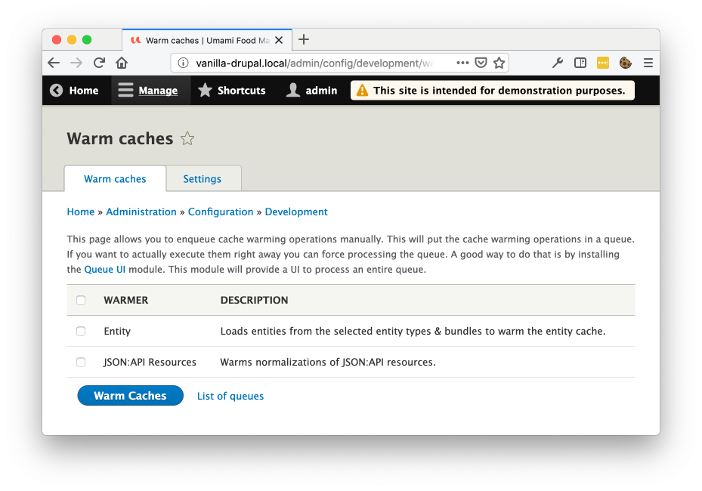Screen dimensions: 702x491
Task: Toggle the reader sidebar icon
Action: (x=580, y=63)
